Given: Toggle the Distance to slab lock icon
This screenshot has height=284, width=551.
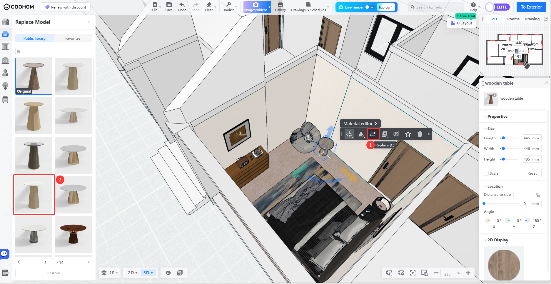Looking at the screenshot, I should (538, 195).
